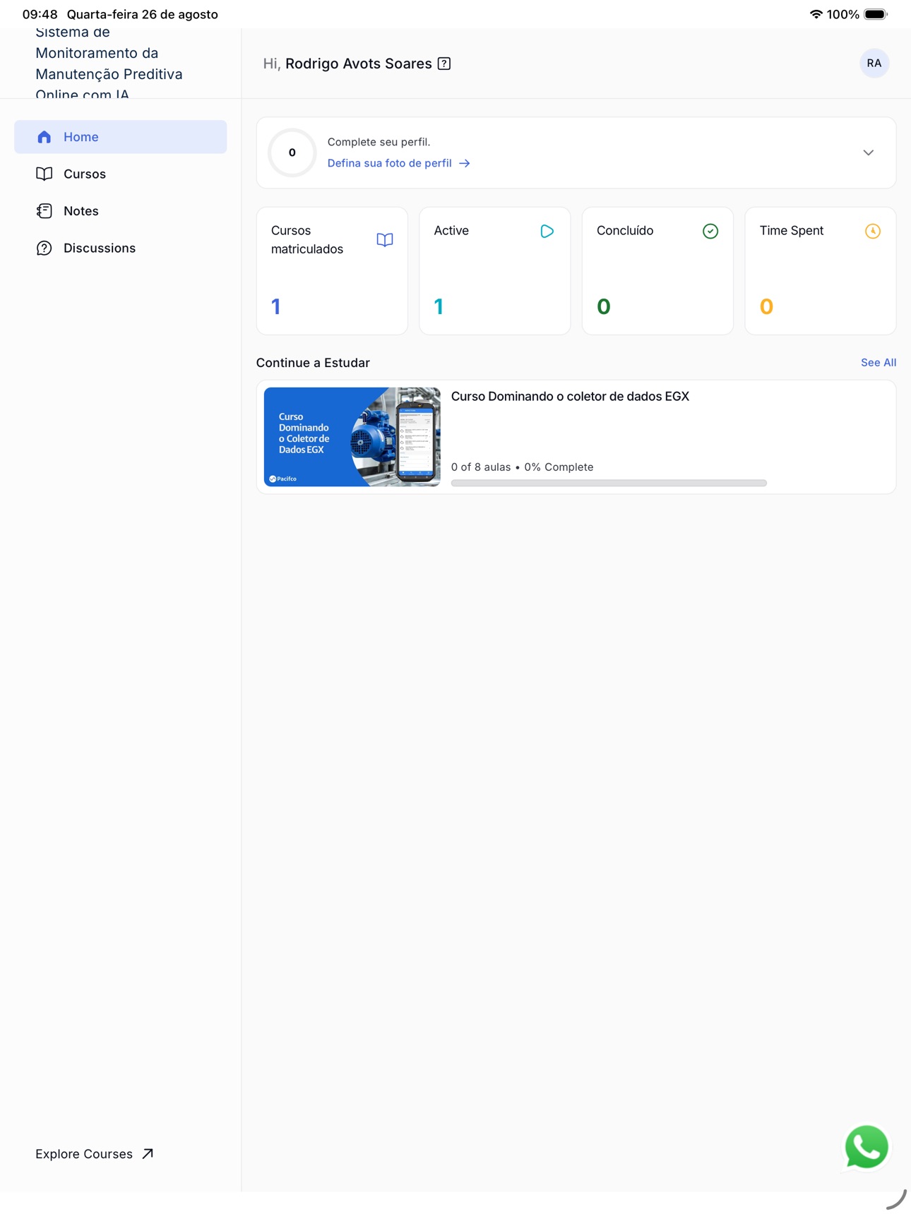The image size is (911, 1214).
Task: Click check icon on Concluído card
Action: (710, 232)
